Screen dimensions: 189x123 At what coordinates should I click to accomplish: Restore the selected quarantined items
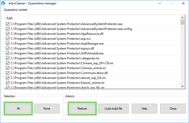(82, 109)
